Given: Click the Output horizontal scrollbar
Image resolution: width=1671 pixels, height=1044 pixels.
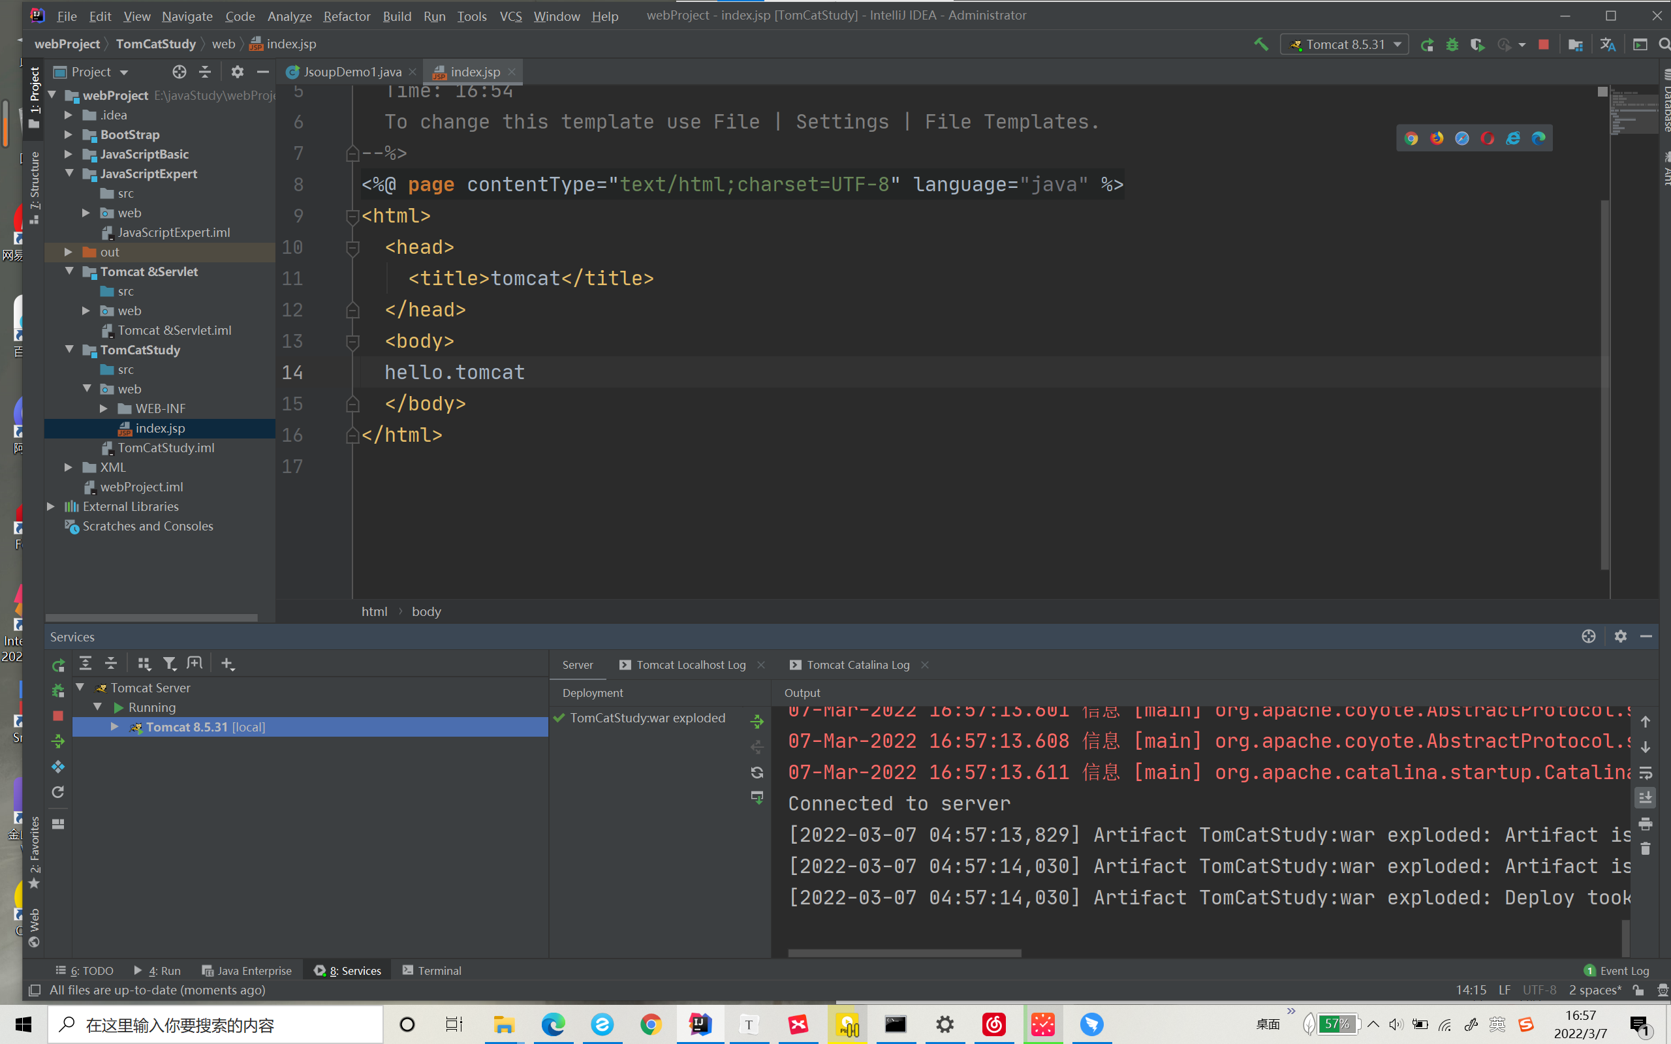Looking at the screenshot, I should click(x=905, y=953).
